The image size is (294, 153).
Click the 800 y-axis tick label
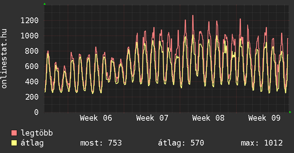click(x=31, y=51)
